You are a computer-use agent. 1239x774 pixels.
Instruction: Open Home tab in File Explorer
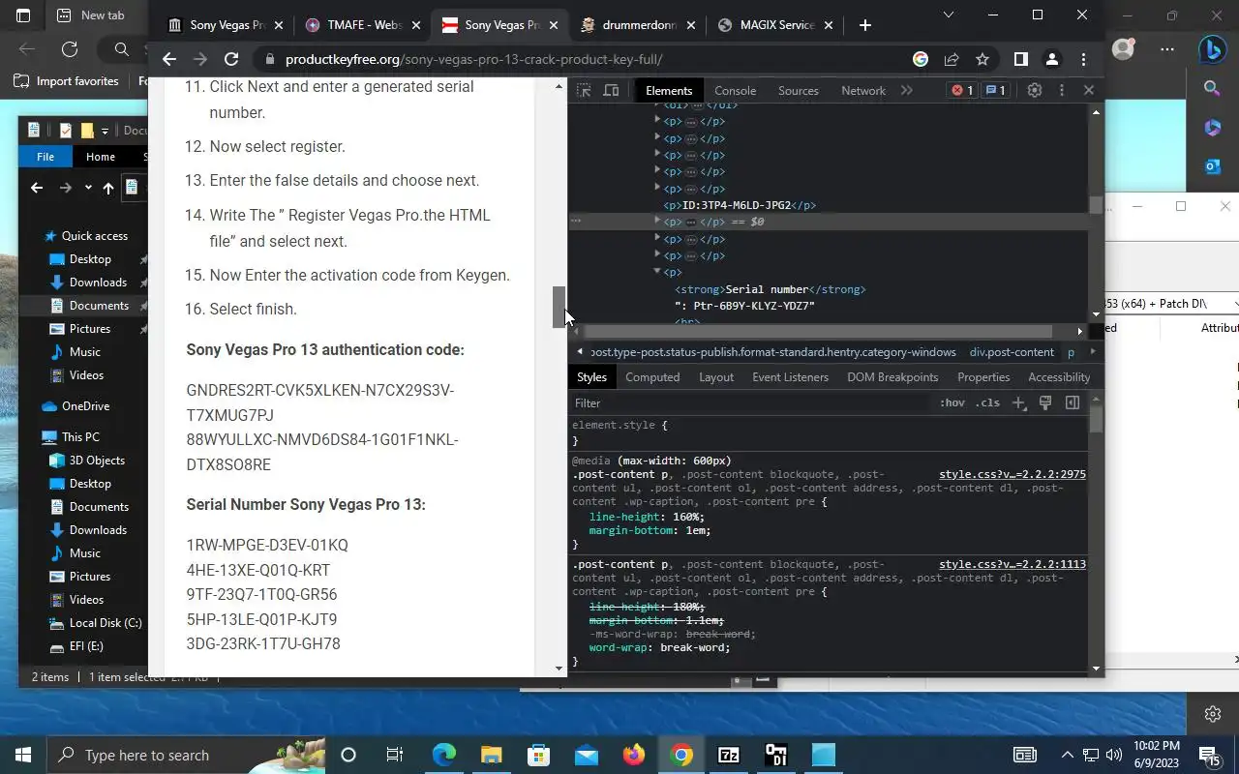[x=101, y=157]
